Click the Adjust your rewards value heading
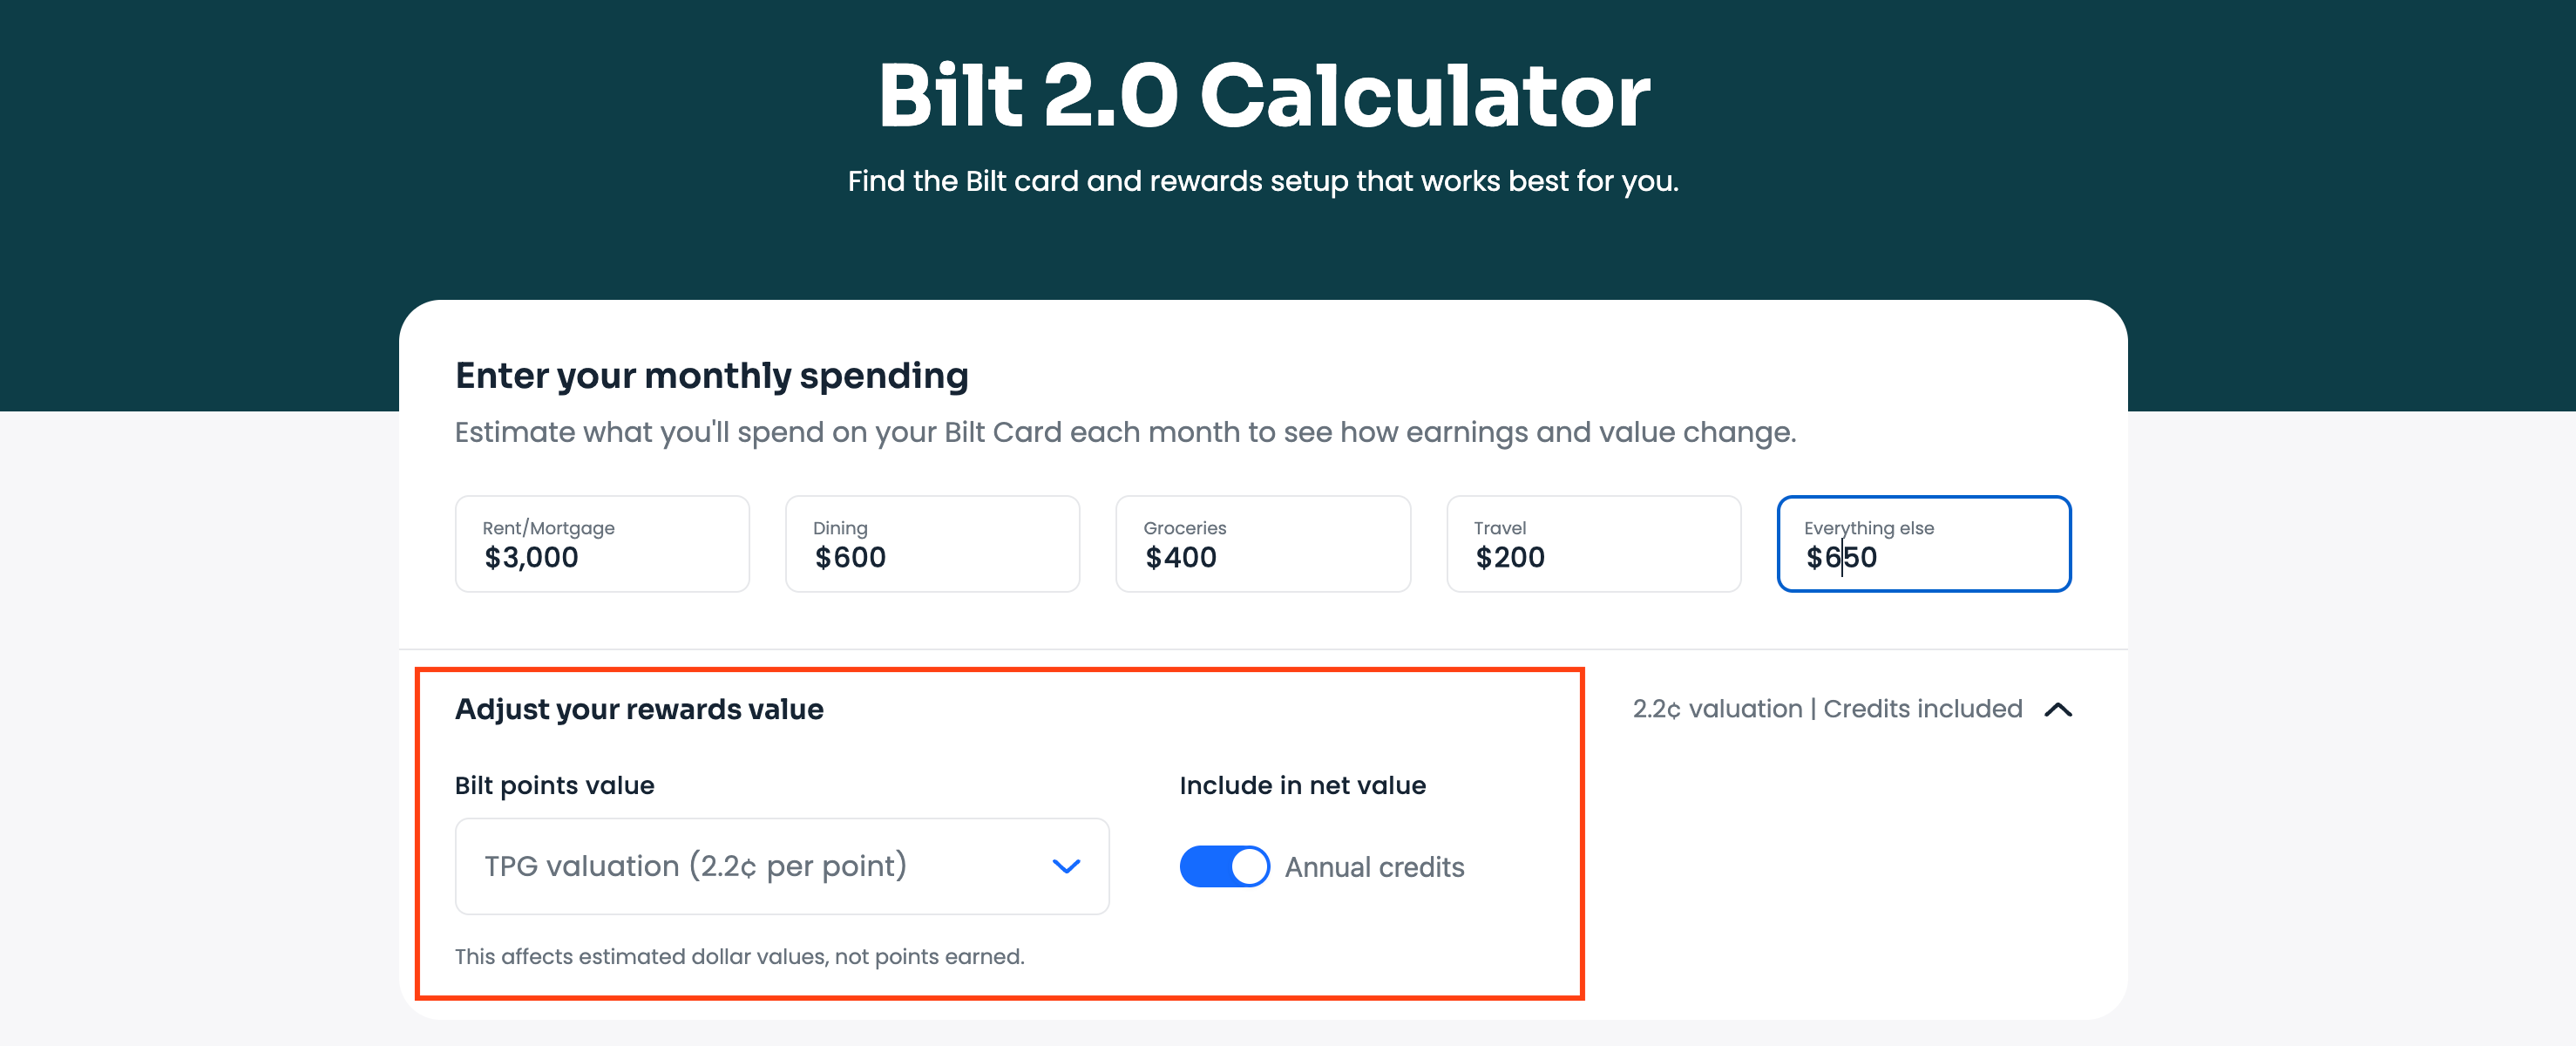 (x=639, y=709)
